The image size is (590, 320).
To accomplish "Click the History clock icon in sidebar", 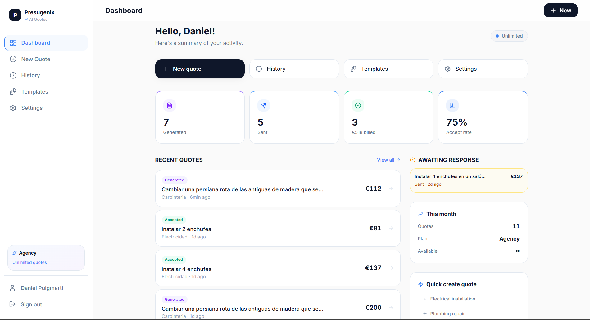I will [x=13, y=75].
